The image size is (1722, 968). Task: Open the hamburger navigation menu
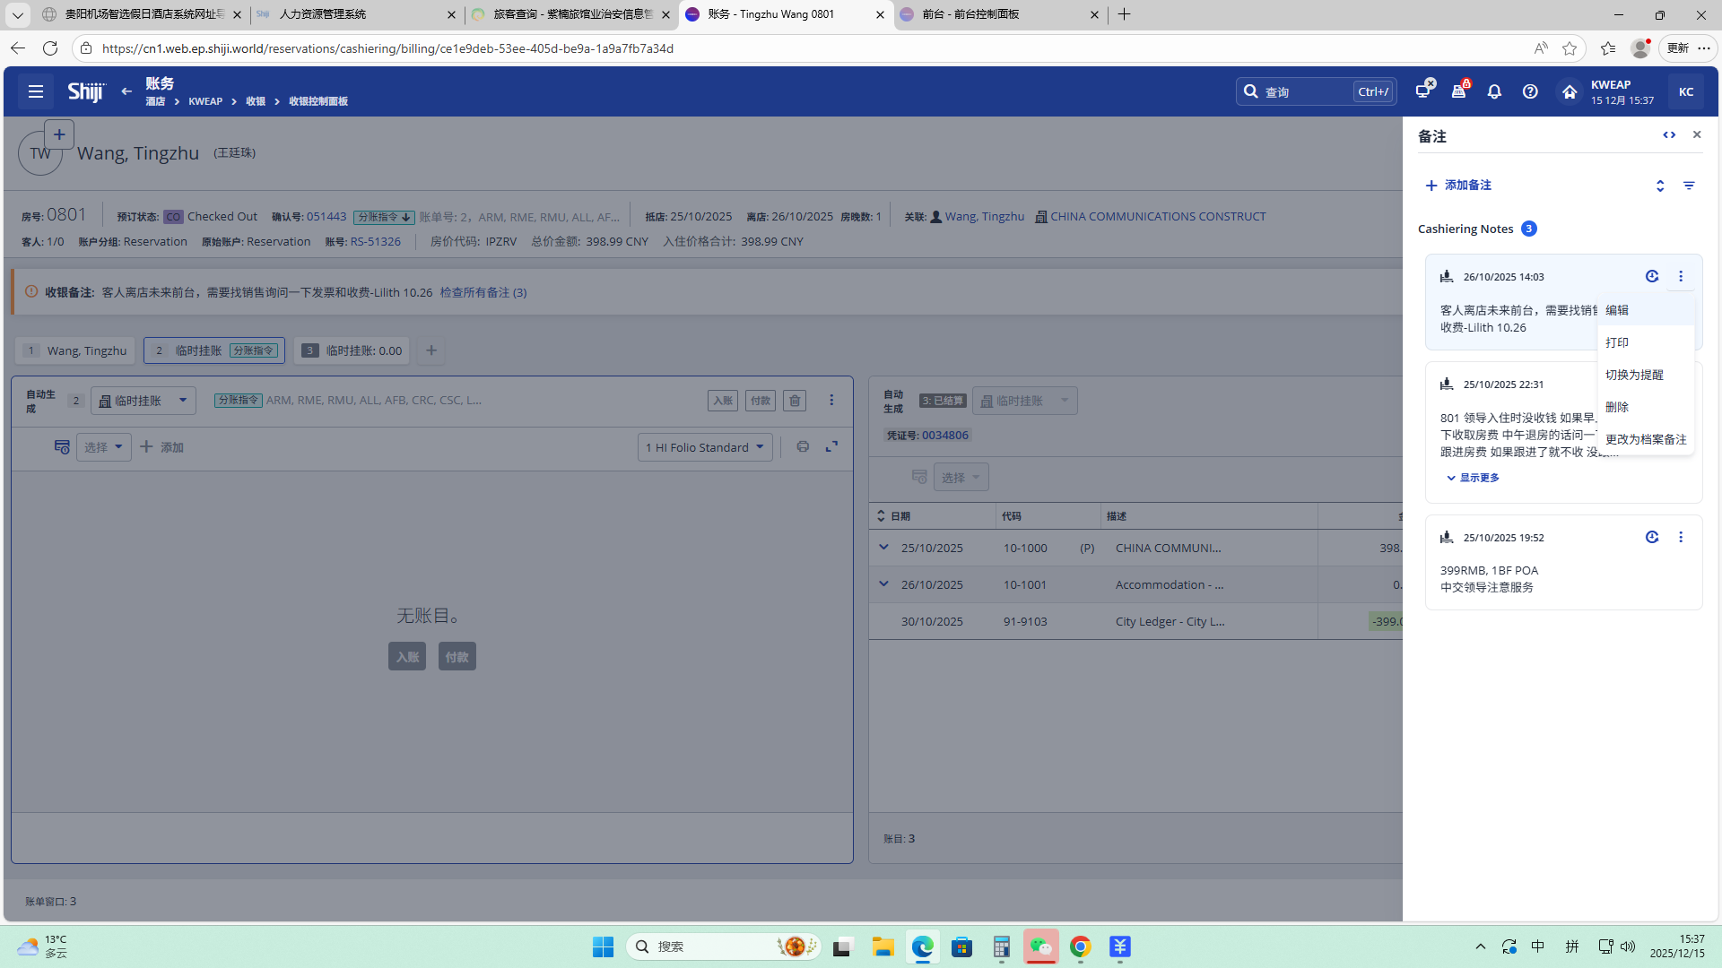[x=36, y=91]
